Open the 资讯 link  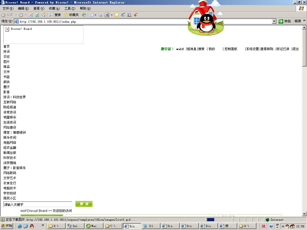[6, 51]
